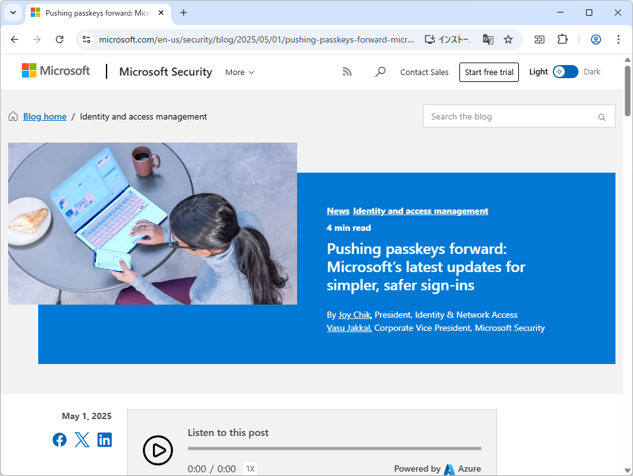Open the tab search dropdown arrow

13,13
